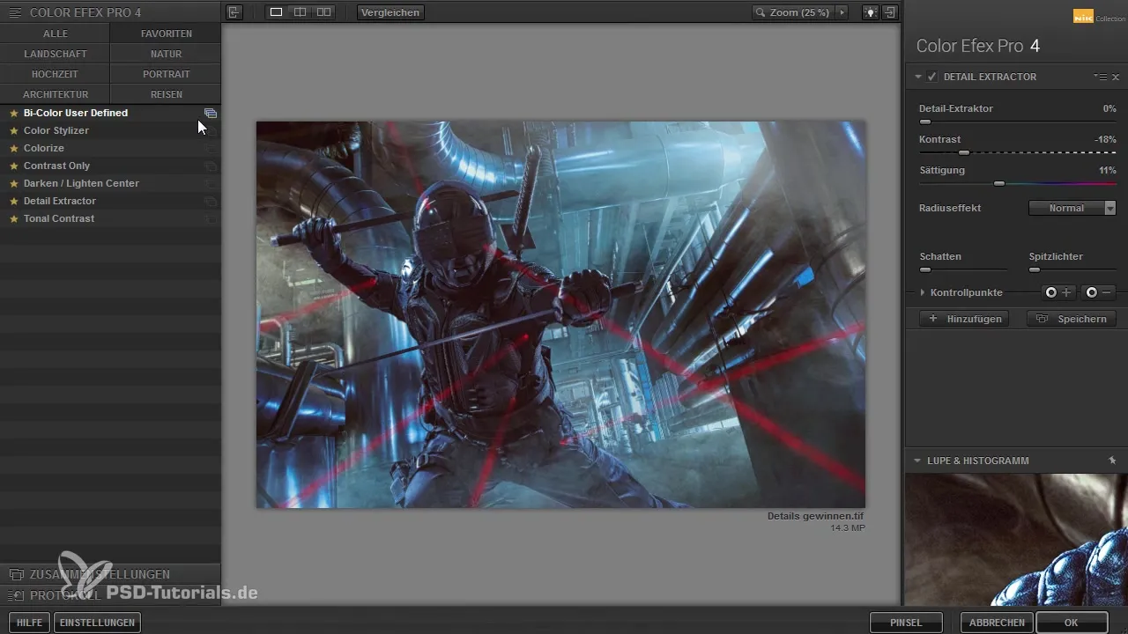Click add positive control point button
Viewport: 1128px width, 634px height.
click(x=1058, y=292)
